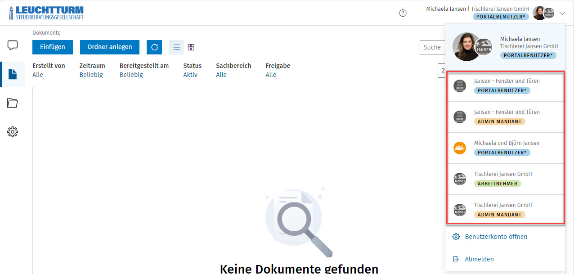Open the chat sidebar icon

click(x=12, y=45)
